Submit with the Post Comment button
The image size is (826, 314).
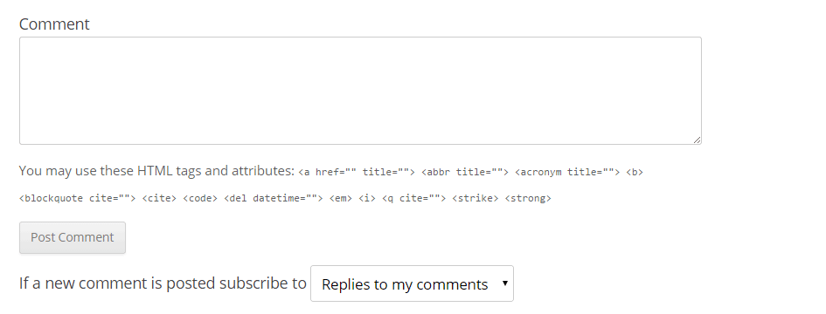pos(73,238)
